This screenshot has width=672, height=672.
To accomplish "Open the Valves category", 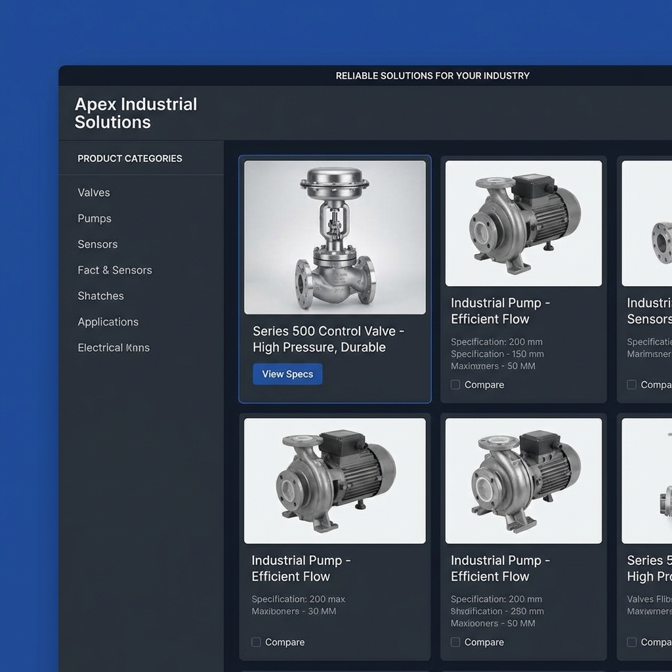I will (93, 192).
